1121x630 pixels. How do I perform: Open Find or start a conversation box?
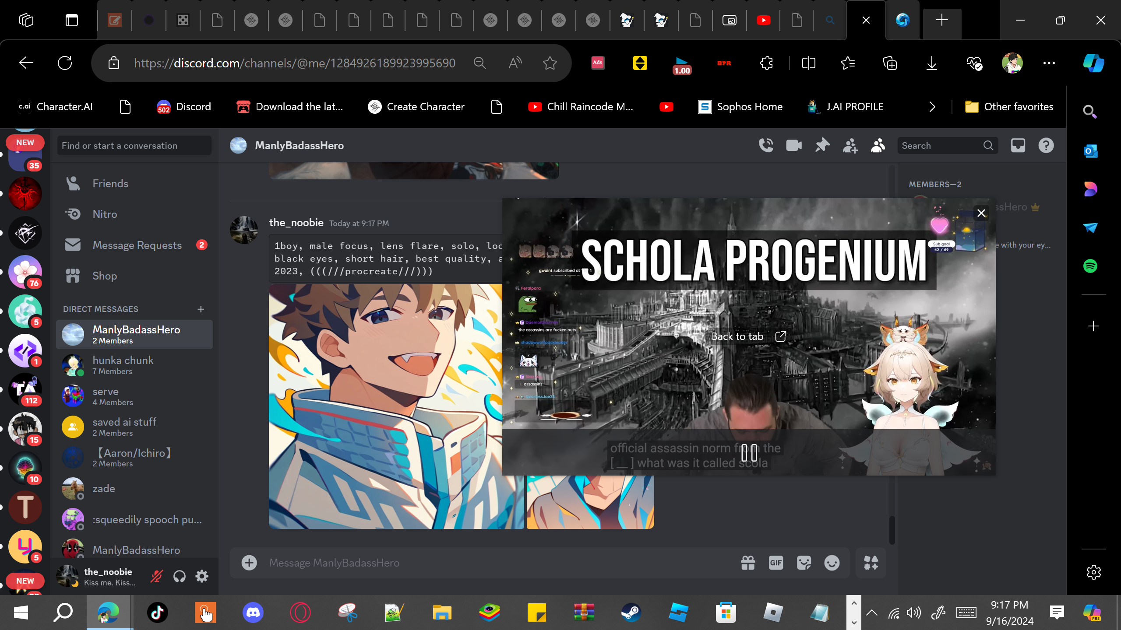pyautogui.click(x=134, y=146)
